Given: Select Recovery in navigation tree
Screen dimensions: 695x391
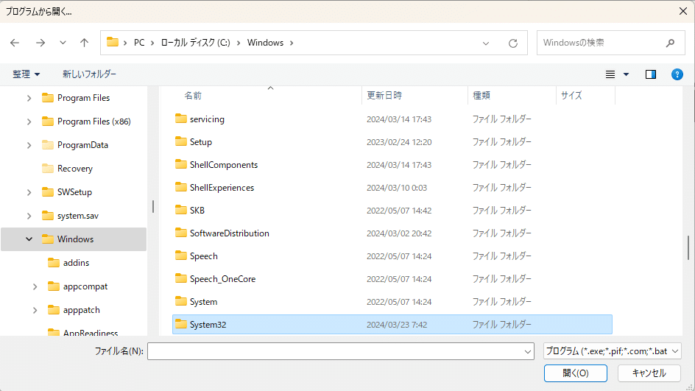Looking at the screenshot, I should tap(75, 169).
